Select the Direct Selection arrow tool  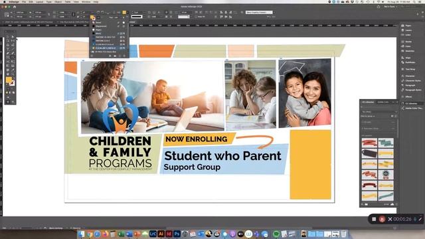pyautogui.click(x=13, y=37)
